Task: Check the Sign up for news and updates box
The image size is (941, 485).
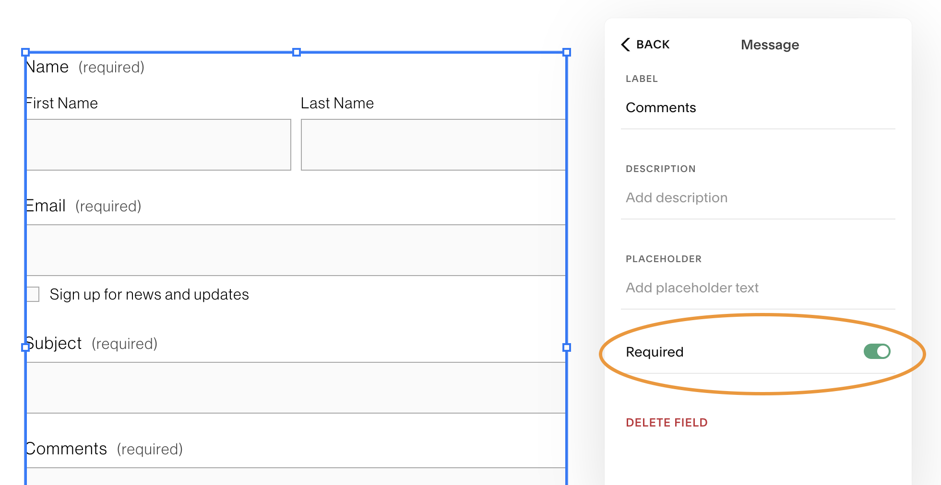Action: (33, 294)
